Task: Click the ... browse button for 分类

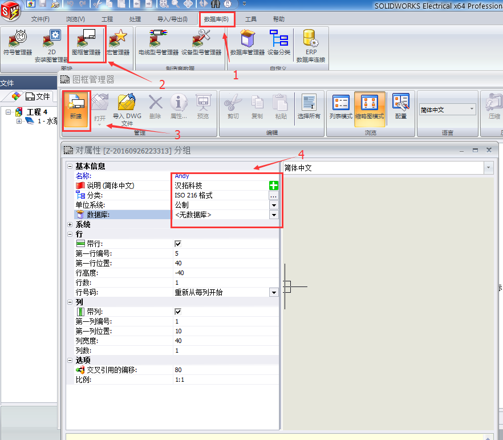Action: click(x=274, y=195)
